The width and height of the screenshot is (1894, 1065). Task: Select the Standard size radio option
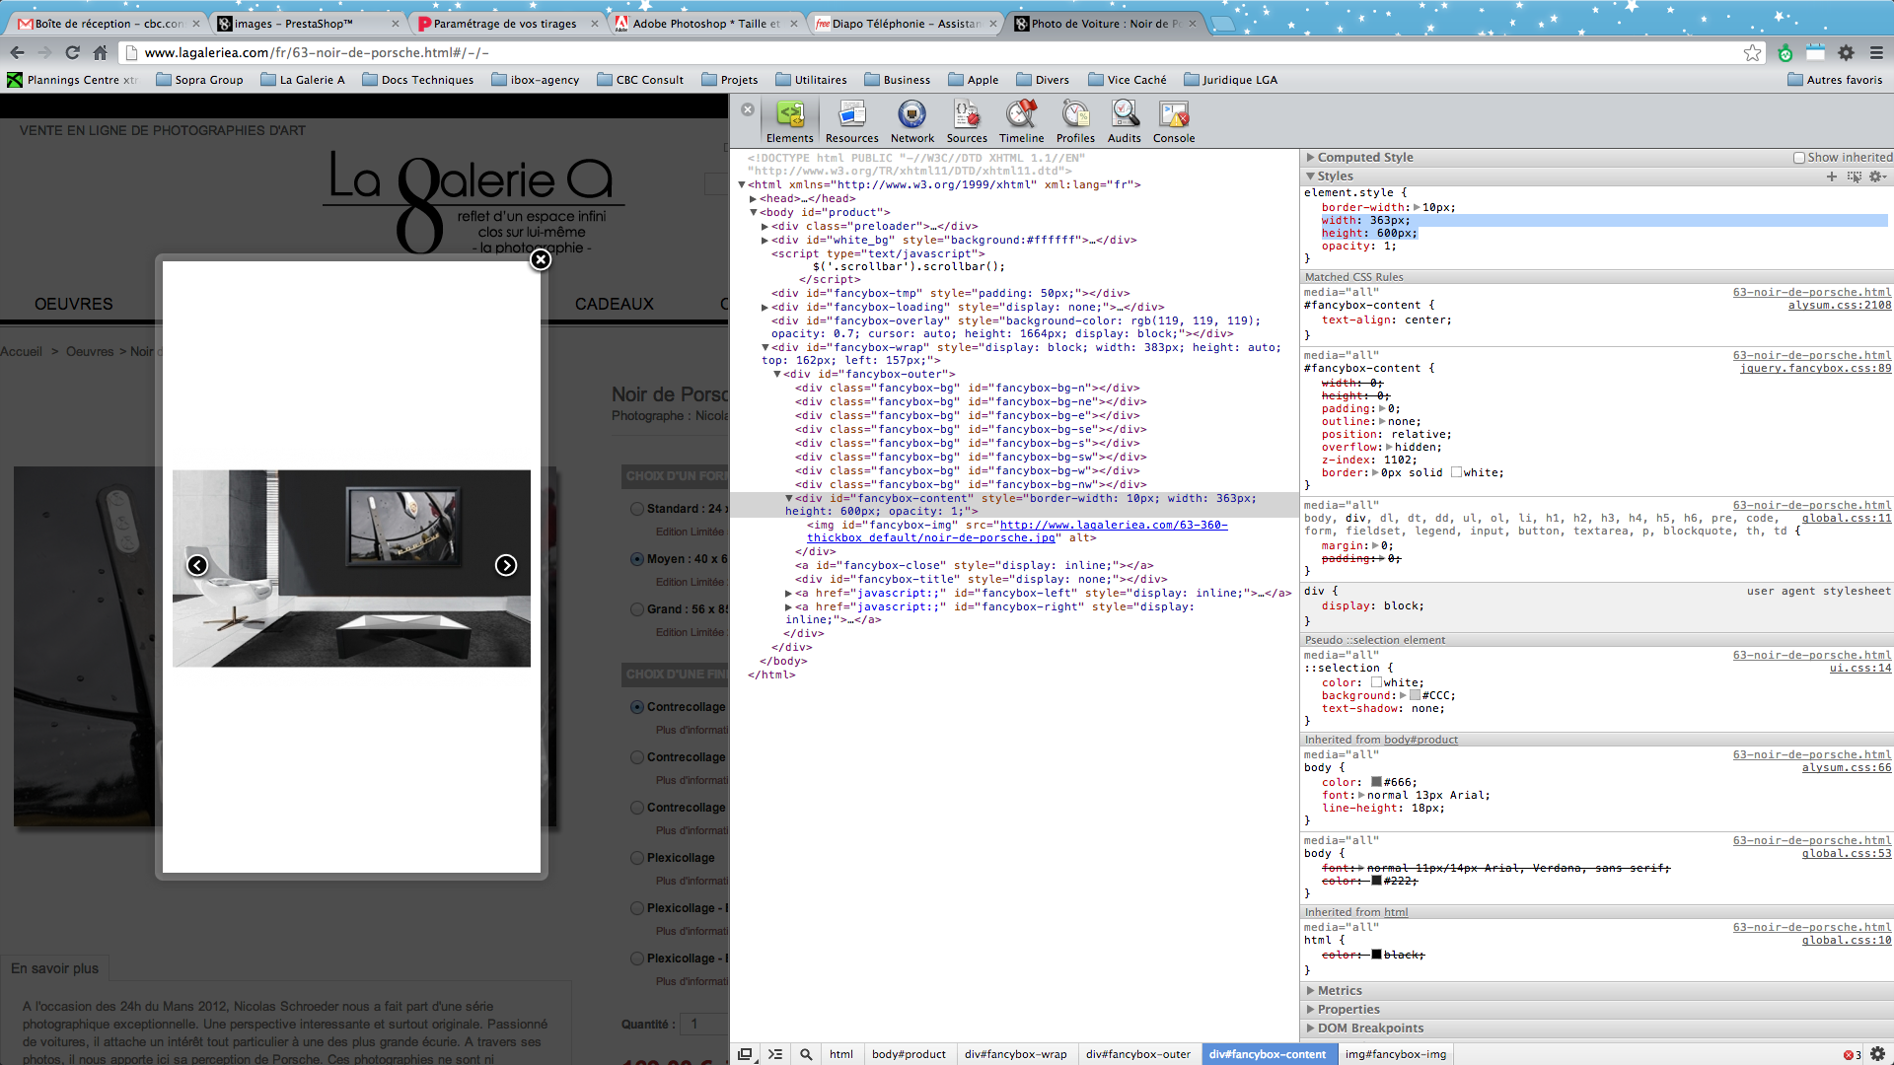[637, 509]
